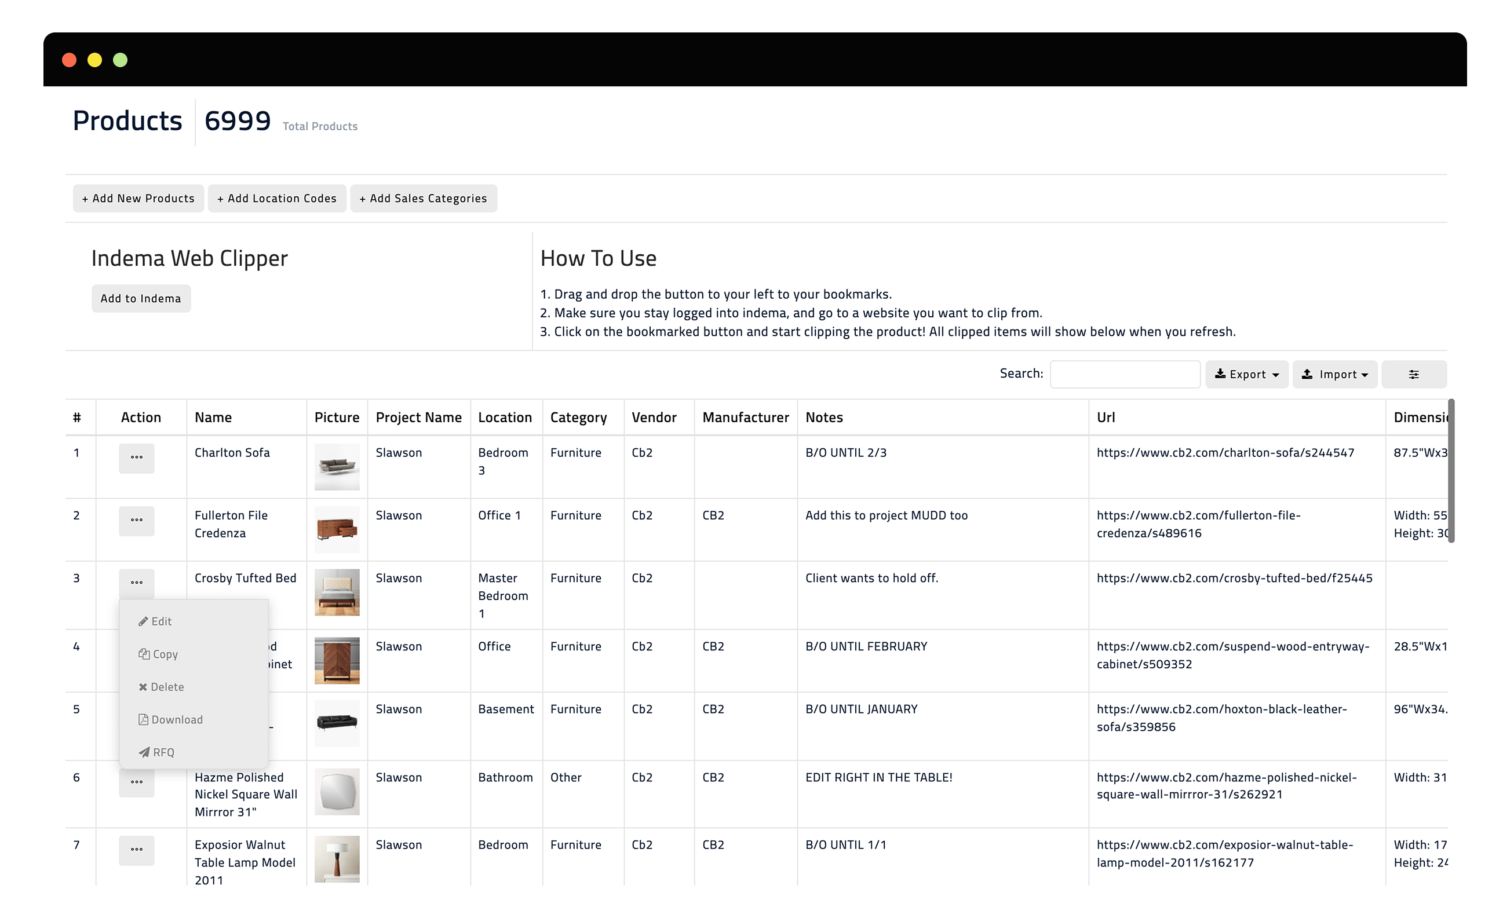Open suspend wood entryway cabinet thumbnail
This screenshot has height=922, width=1492.
337,661
